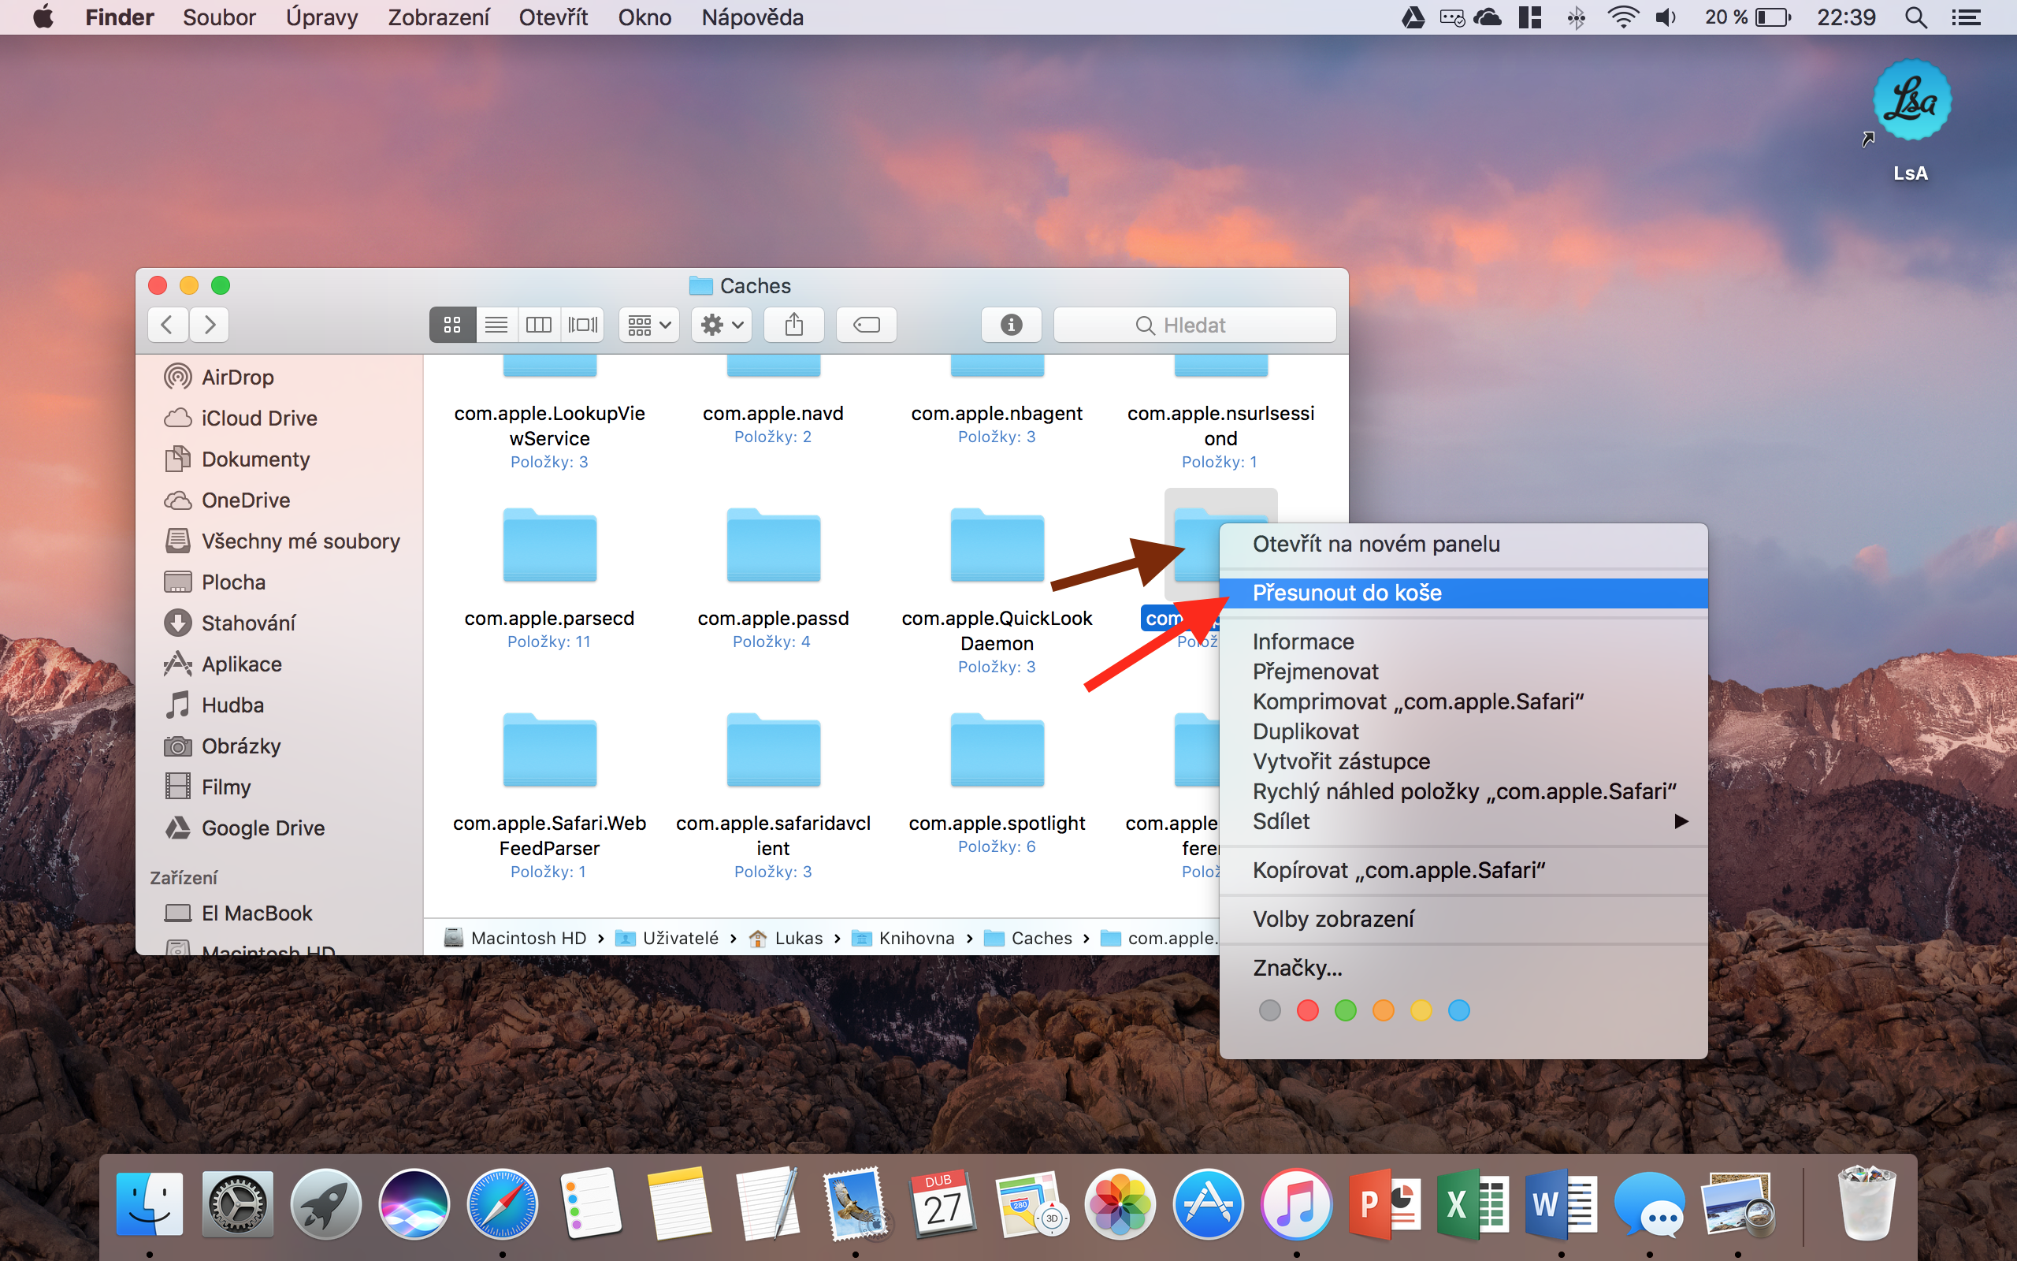This screenshot has width=2017, height=1261.
Task: Click the Share toolbar icon
Action: point(793,325)
